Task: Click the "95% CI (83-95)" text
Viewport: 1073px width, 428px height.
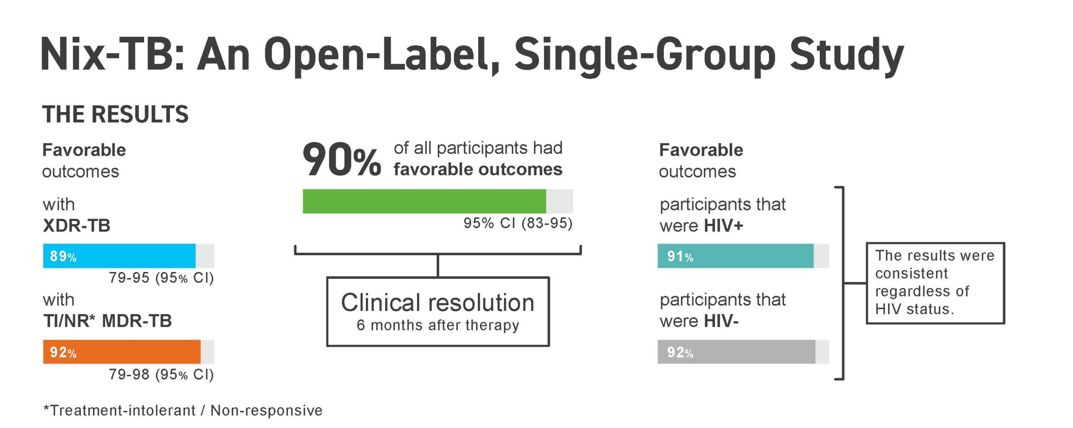Action: [x=518, y=223]
